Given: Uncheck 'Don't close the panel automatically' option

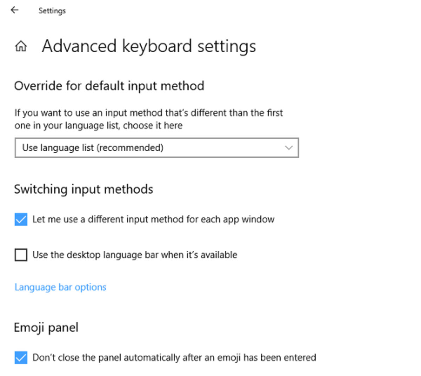Looking at the screenshot, I should [x=21, y=358].
